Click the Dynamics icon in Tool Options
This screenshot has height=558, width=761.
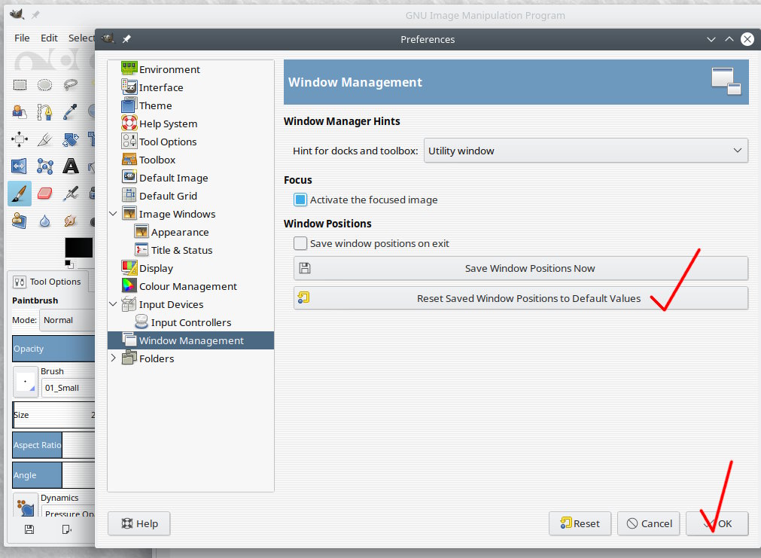(x=26, y=505)
